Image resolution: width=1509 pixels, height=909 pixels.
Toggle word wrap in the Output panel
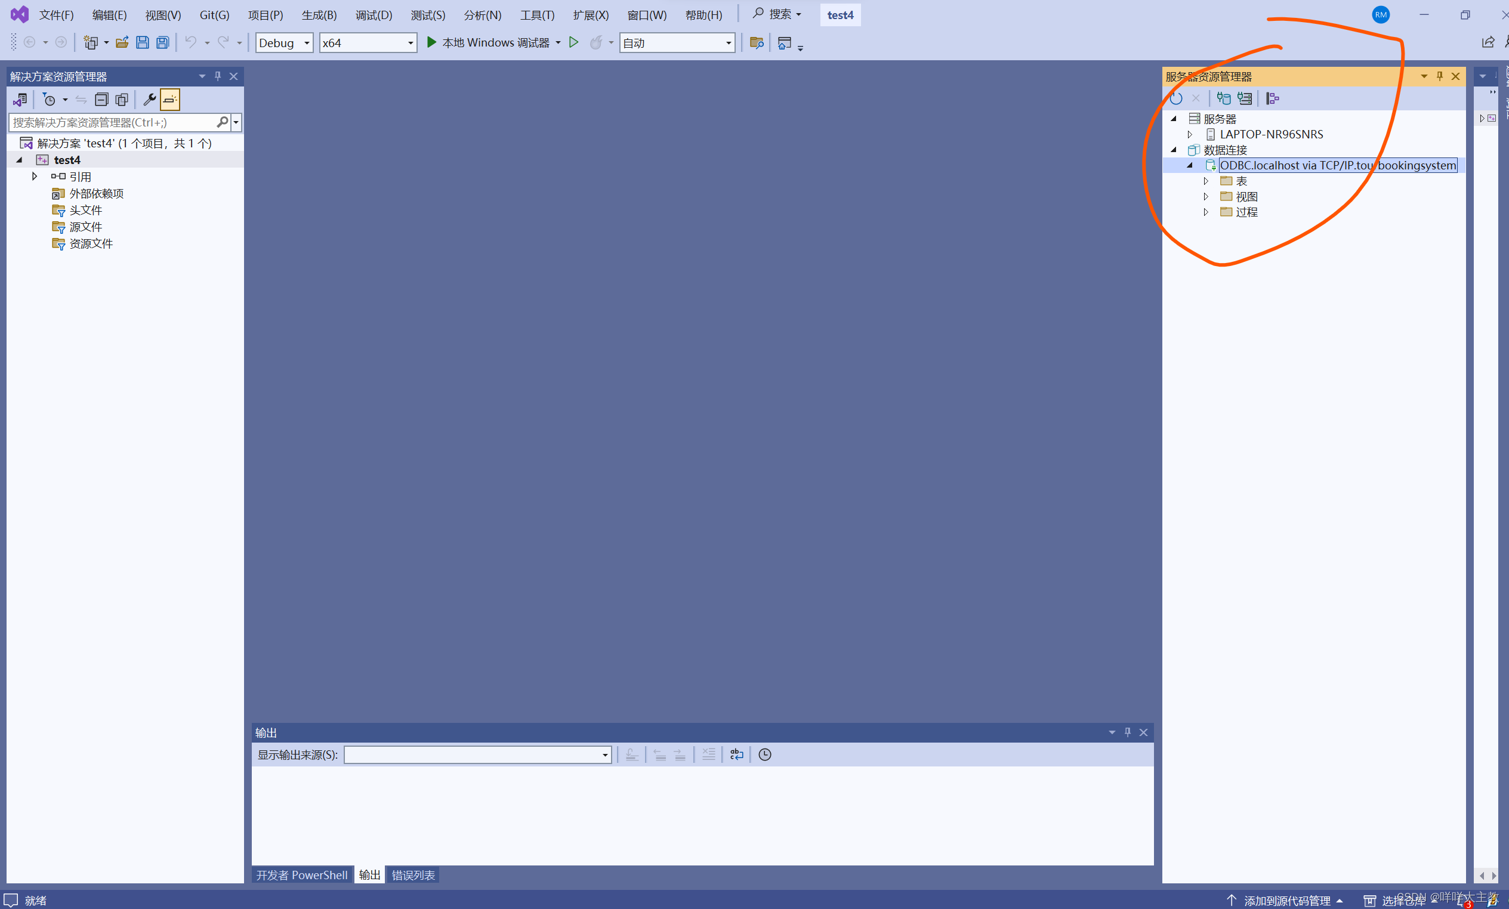pos(737,755)
